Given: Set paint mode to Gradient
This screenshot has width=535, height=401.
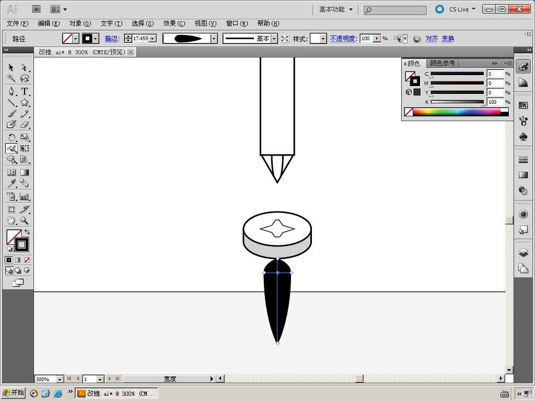Looking at the screenshot, I should pos(18,260).
